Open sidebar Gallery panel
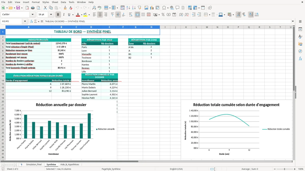 tap(300, 44)
